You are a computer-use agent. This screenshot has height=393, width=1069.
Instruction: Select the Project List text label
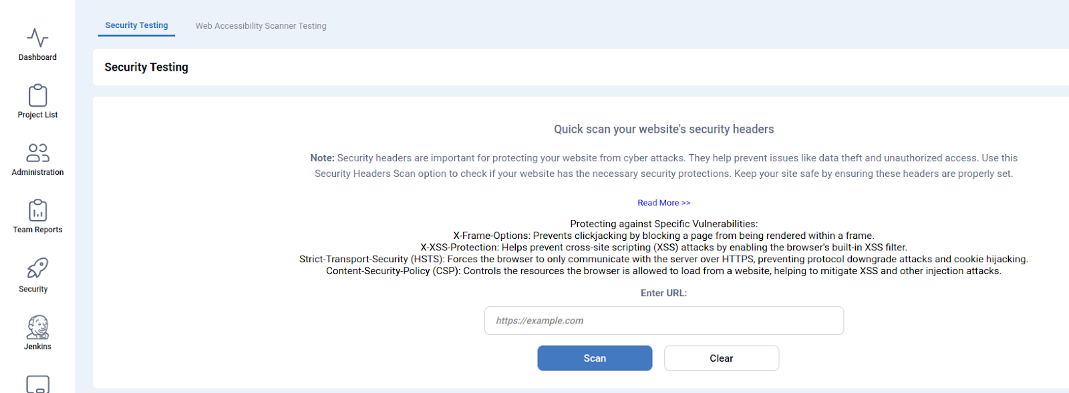coord(37,115)
